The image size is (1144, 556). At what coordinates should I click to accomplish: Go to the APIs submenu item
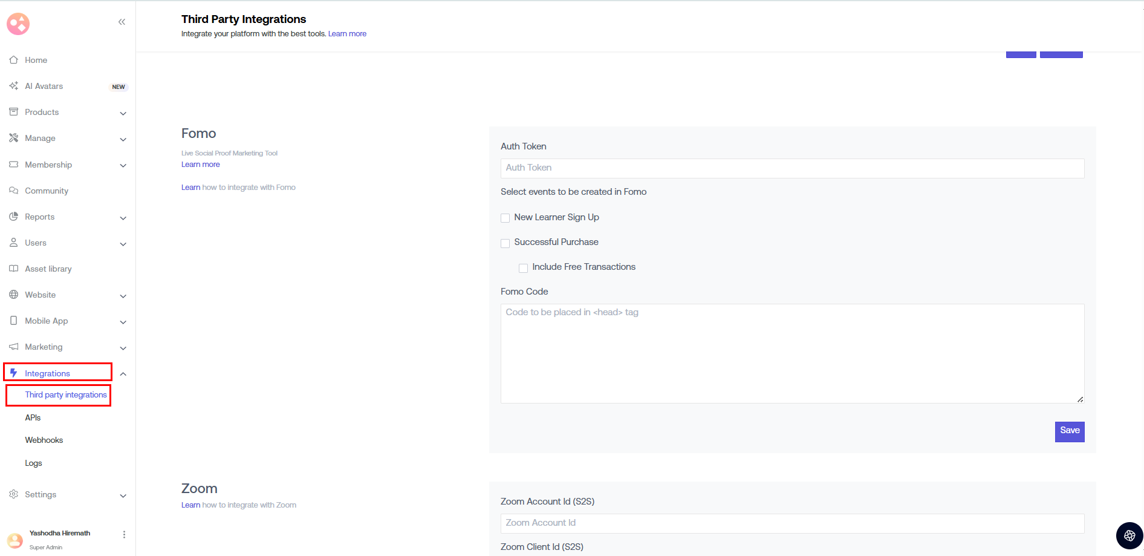(33, 418)
